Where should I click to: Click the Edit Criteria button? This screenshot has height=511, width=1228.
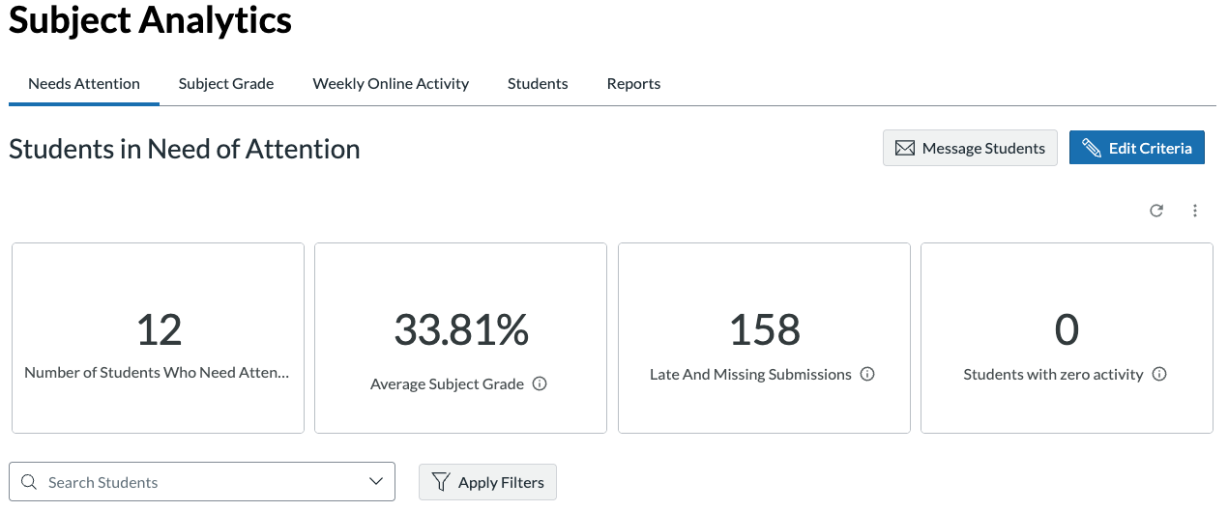coord(1136,148)
